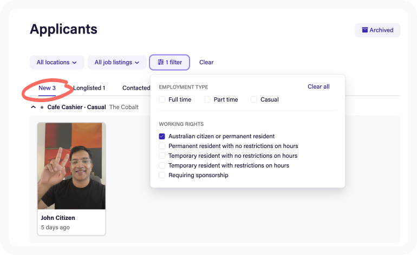
Task: Click the Clear link beside filters
Action: pos(206,62)
